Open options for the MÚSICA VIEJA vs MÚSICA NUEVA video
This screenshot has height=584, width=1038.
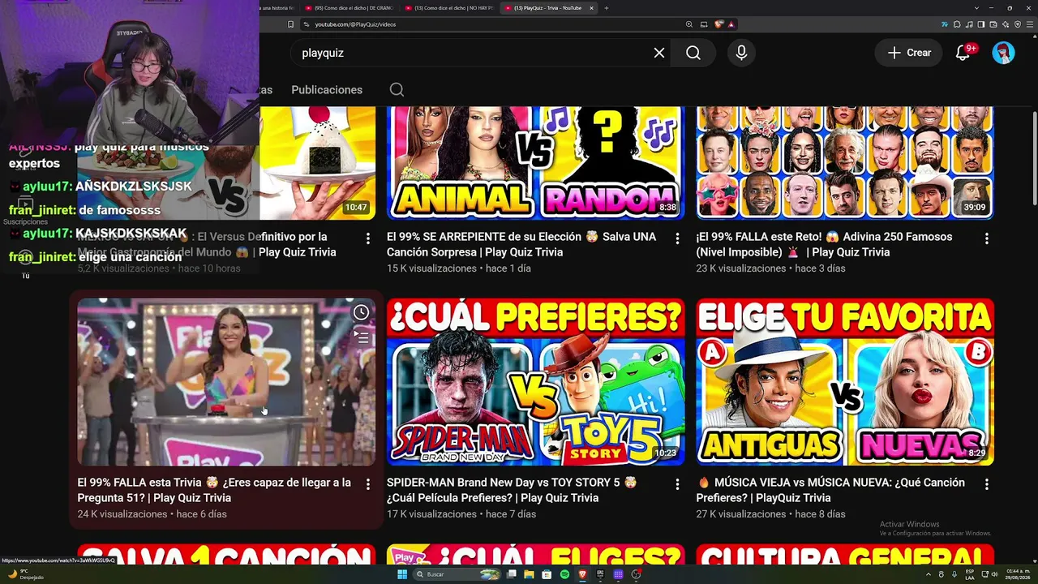coord(987,484)
